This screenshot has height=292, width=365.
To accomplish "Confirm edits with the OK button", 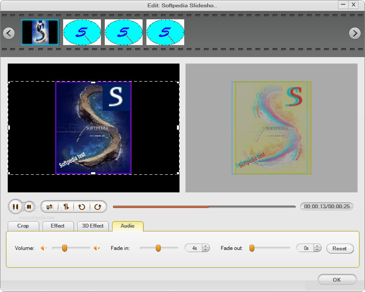I will [337, 280].
